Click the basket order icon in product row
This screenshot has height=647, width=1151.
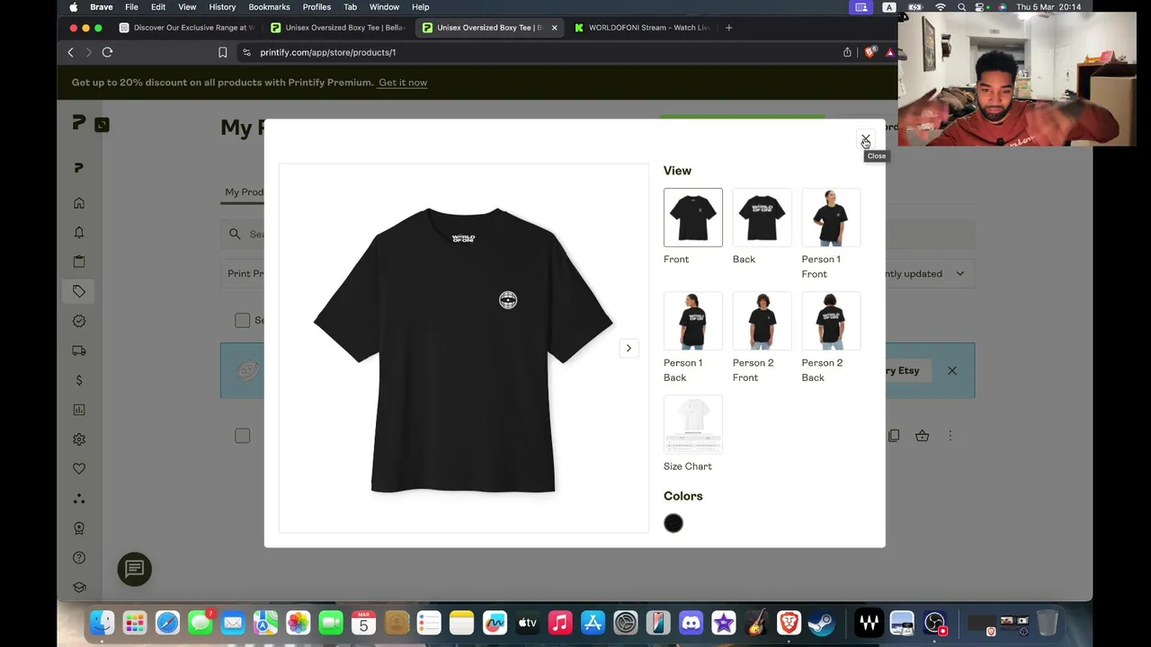pyautogui.click(x=922, y=436)
